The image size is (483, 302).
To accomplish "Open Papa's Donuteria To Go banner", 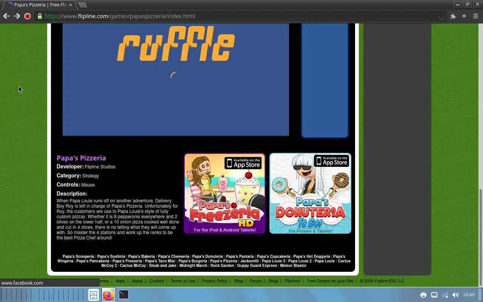I will tap(310, 193).
